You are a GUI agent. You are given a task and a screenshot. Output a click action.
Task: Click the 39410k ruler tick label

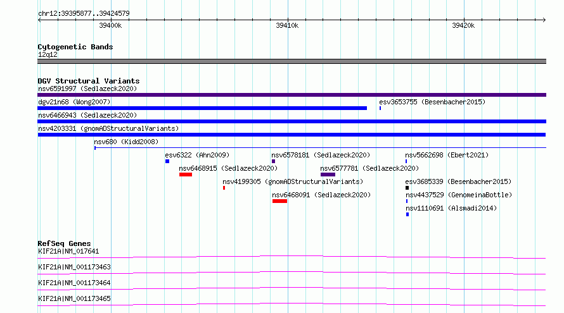pos(287,25)
